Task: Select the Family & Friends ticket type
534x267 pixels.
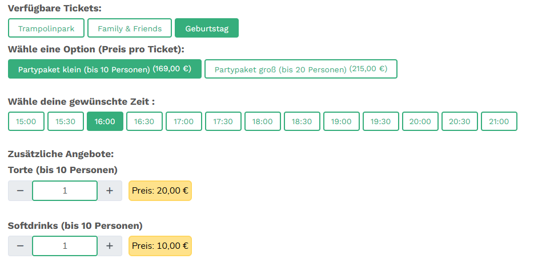Action: tap(130, 28)
